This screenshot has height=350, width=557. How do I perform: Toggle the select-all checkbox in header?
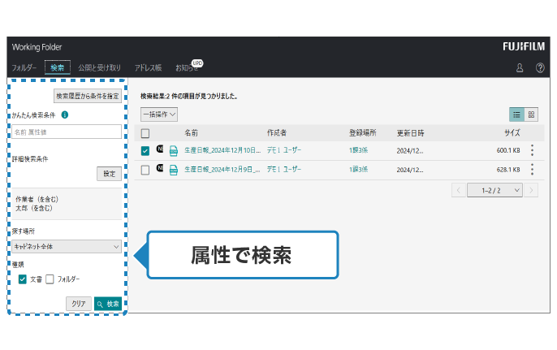[x=145, y=133]
